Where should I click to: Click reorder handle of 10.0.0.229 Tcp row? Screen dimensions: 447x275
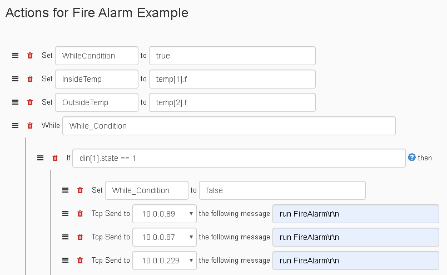pyautogui.click(x=65, y=261)
